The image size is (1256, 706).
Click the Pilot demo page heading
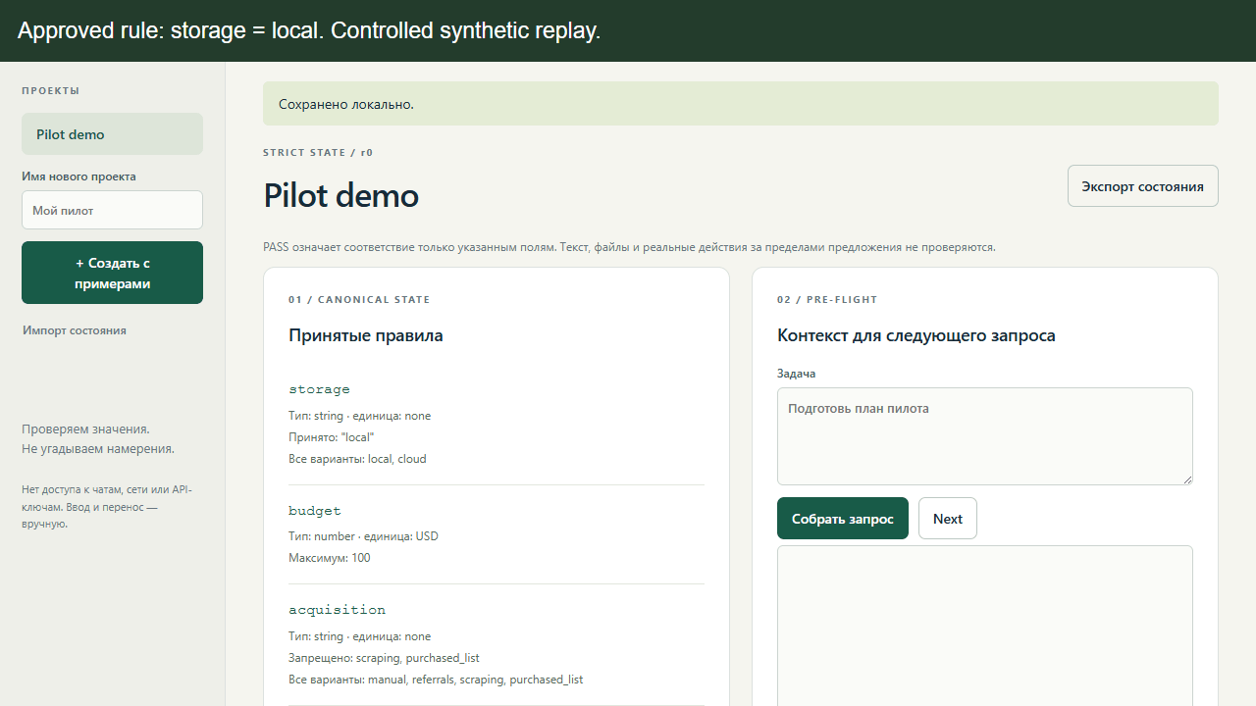(x=340, y=195)
